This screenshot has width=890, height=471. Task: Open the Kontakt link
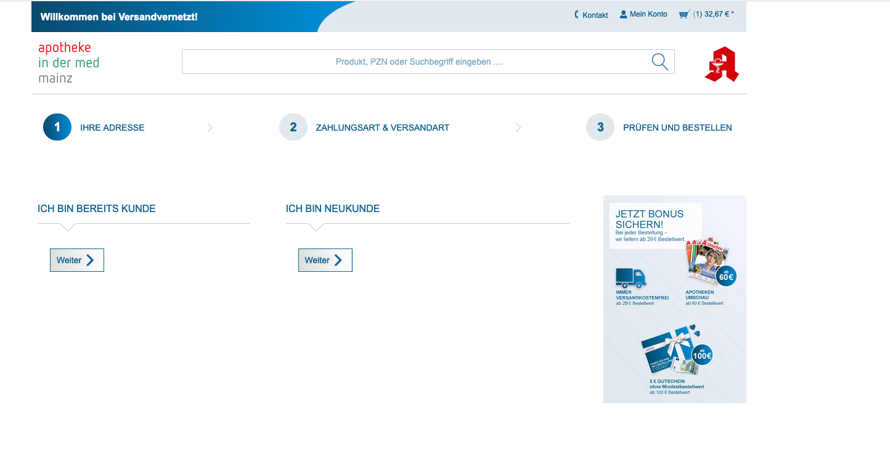point(595,15)
